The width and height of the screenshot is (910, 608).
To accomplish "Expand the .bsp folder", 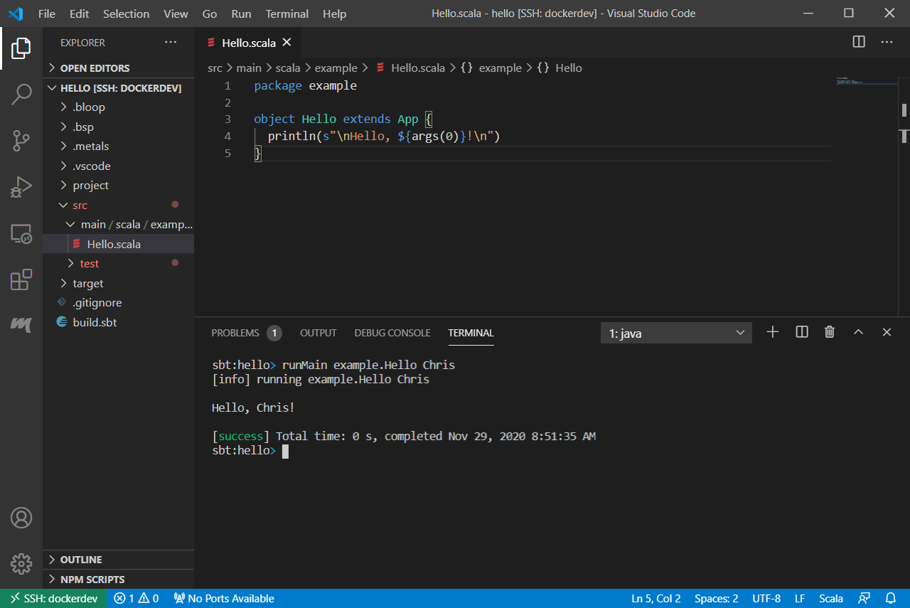I will coord(118,127).
